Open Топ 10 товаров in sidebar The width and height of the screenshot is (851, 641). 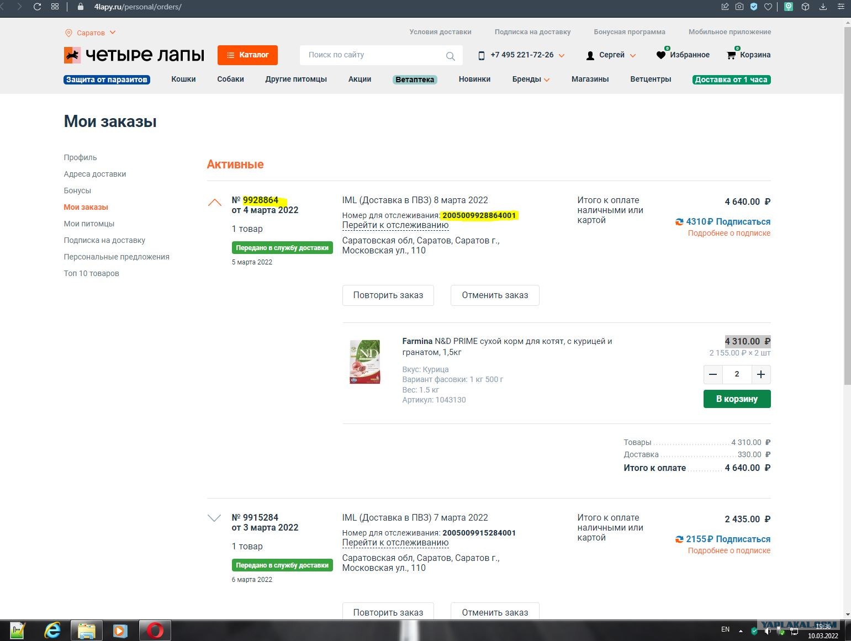point(91,273)
